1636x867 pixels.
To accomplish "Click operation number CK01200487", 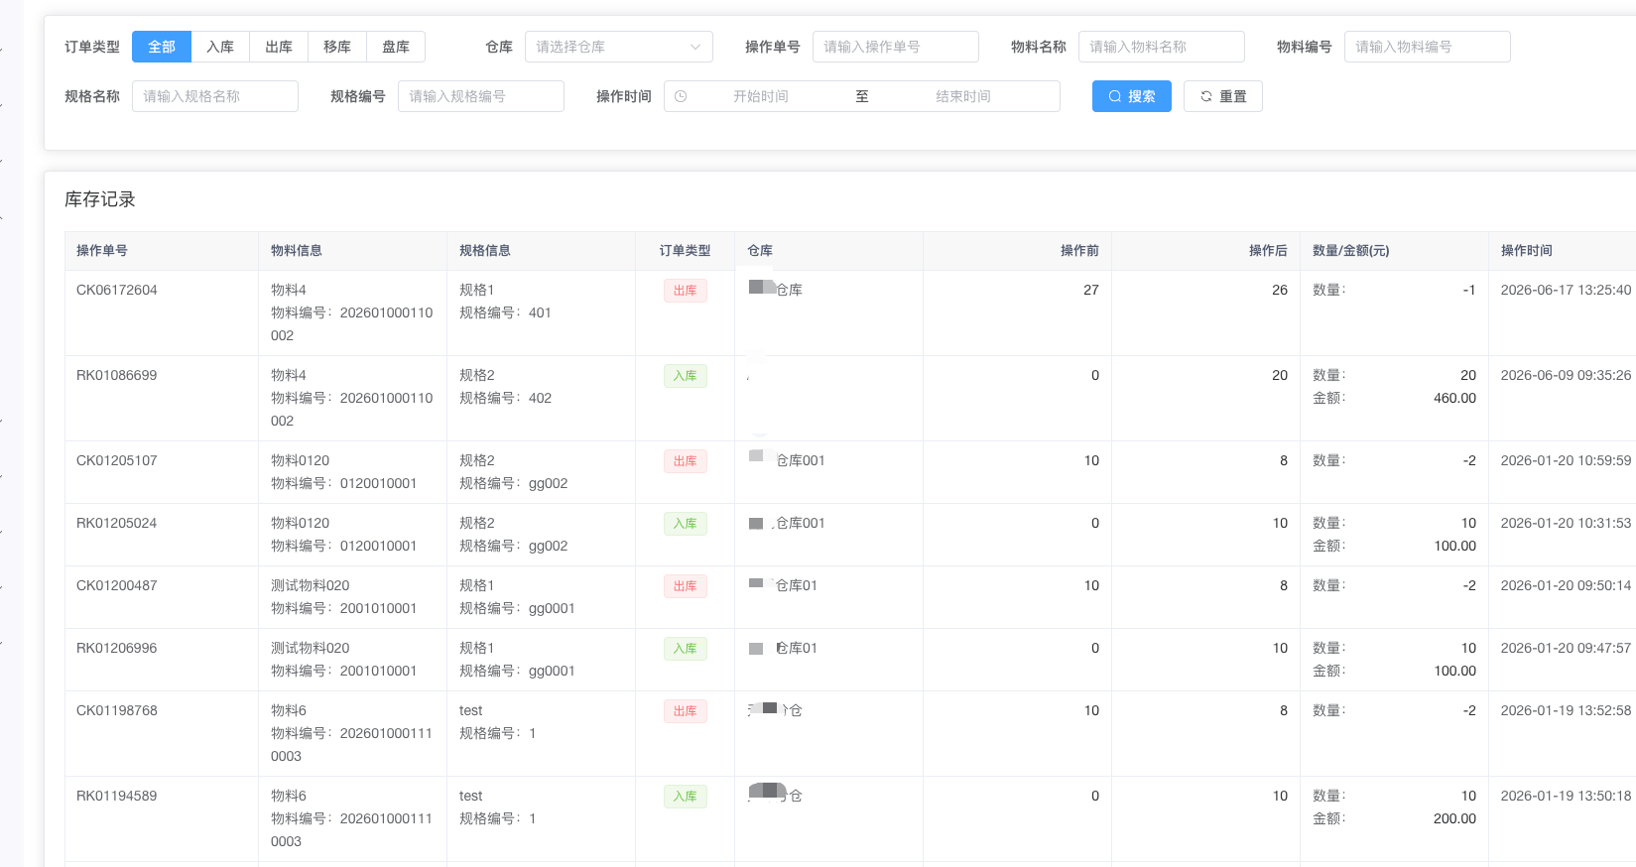I will click(x=117, y=585).
